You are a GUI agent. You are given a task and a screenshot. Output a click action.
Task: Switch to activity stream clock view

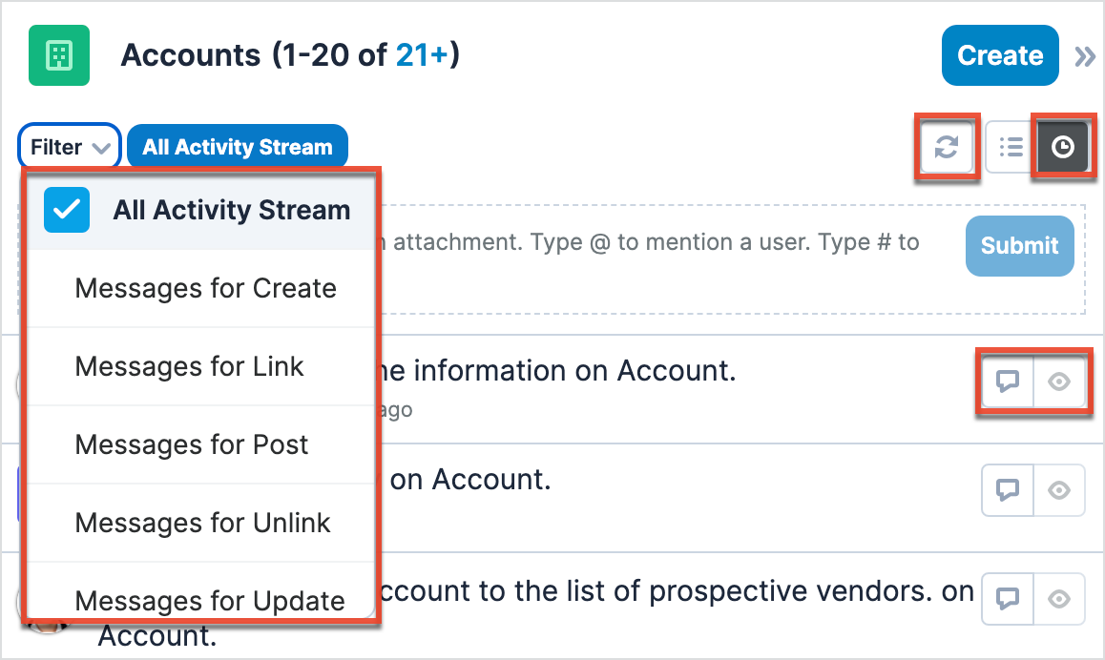pos(1061,147)
